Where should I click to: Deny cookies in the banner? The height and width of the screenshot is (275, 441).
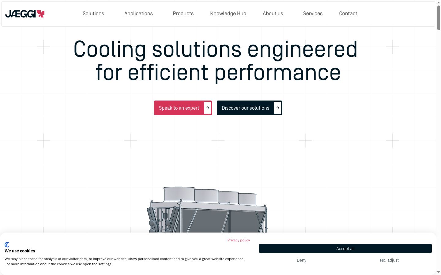(302, 260)
